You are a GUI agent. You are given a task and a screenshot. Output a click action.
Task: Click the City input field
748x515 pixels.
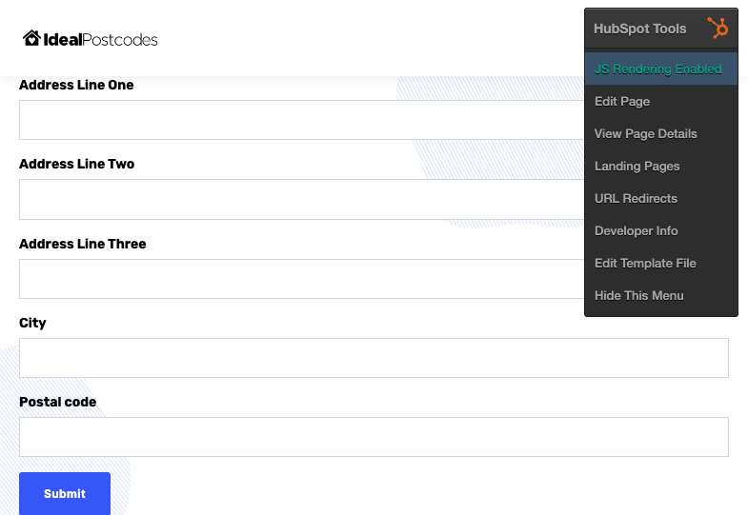click(374, 358)
